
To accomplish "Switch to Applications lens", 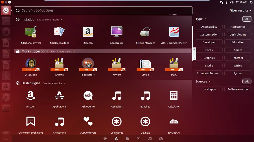I will coord(116,139).
